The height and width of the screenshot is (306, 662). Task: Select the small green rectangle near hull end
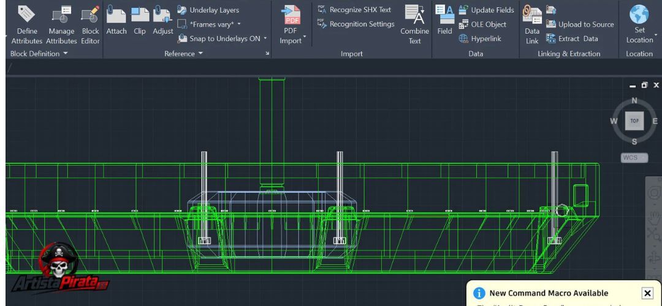580,195
